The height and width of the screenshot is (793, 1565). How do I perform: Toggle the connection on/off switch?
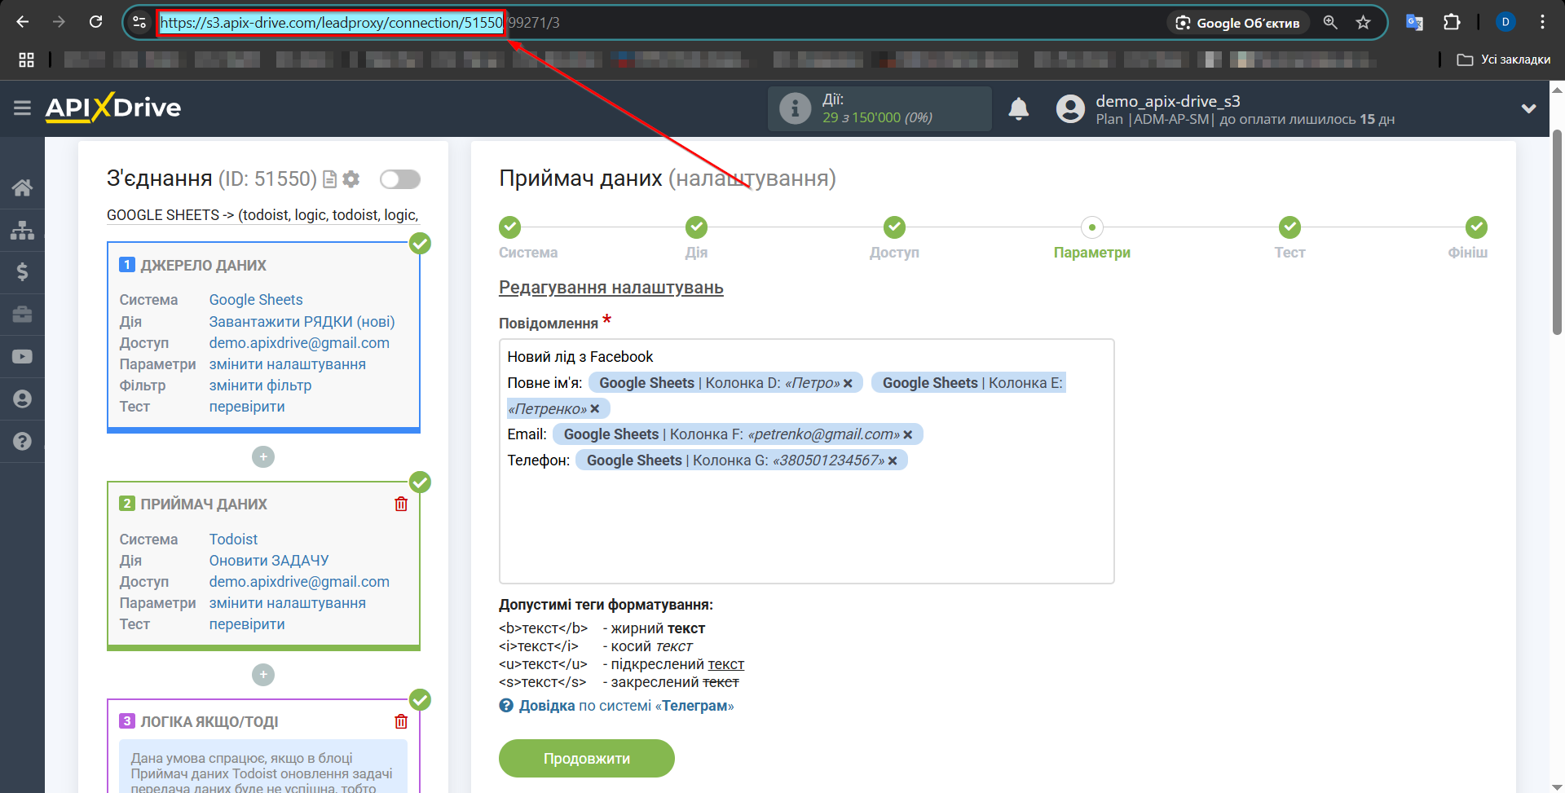[400, 179]
